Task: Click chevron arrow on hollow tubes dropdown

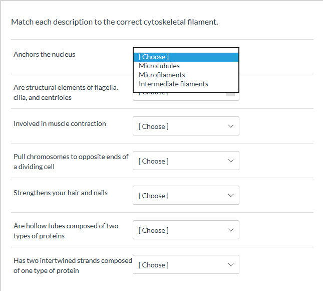Action: [x=230, y=230]
